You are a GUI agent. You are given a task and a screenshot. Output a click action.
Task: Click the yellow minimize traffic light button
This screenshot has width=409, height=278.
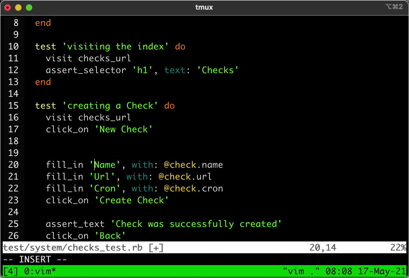point(18,8)
